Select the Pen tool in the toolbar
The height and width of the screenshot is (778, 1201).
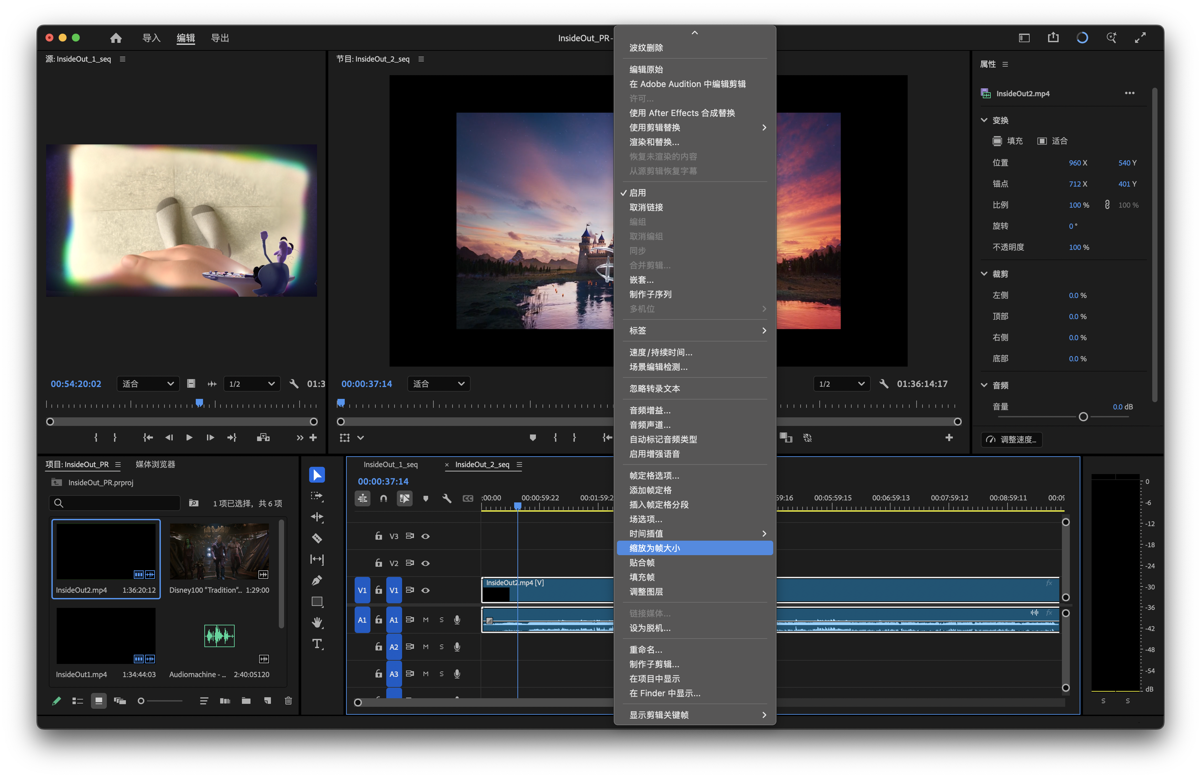click(x=317, y=581)
